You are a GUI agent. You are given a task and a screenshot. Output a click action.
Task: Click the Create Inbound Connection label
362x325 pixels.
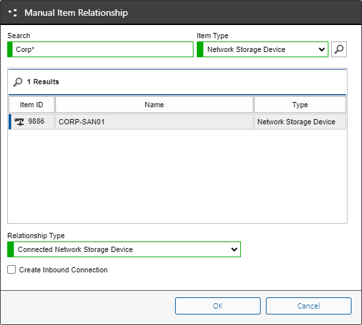[63, 270]
